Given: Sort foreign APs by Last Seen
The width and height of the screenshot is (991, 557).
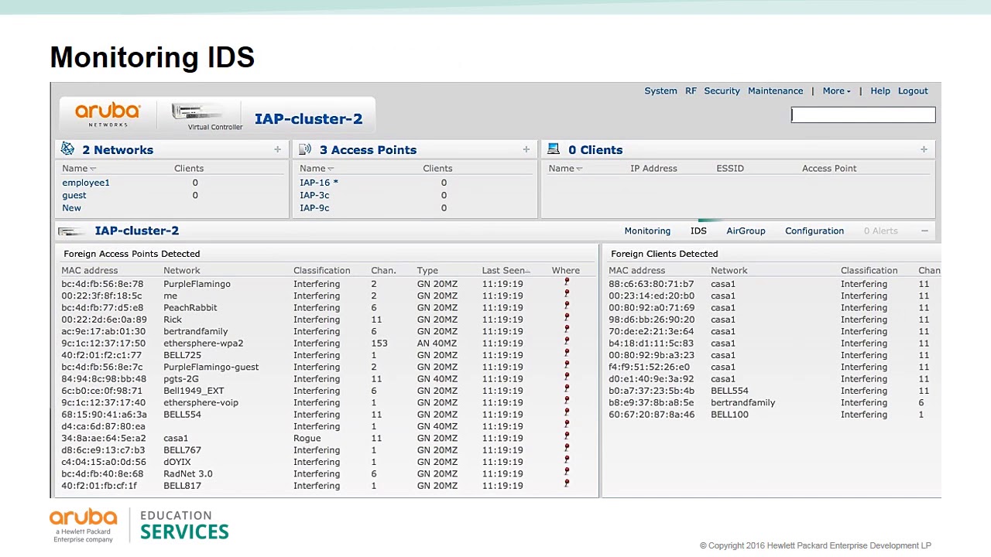Looking at the screenshot, I should pos(506,270).
